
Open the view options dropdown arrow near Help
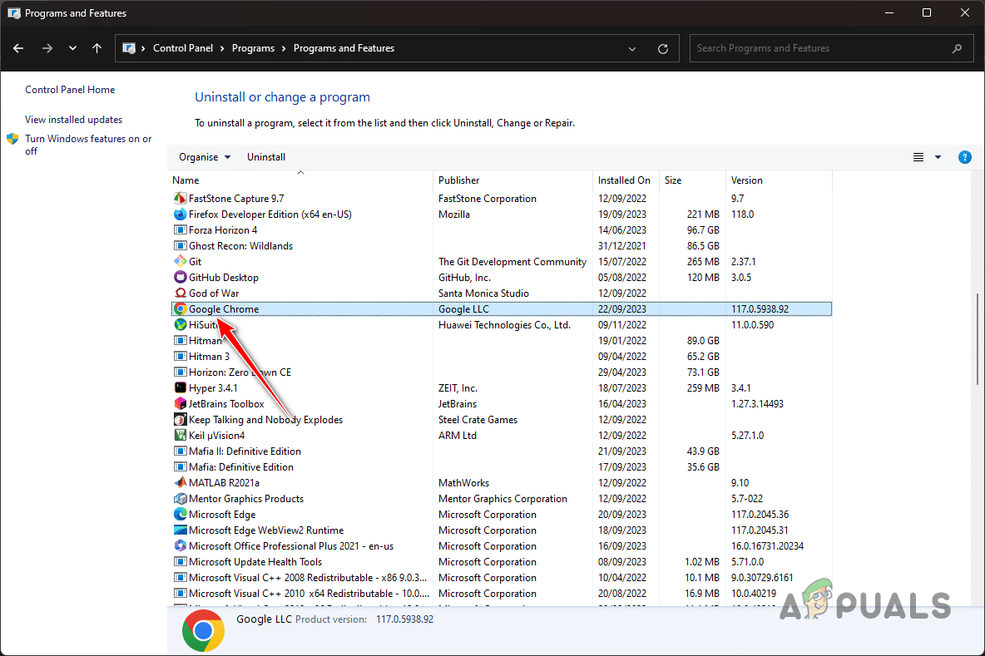[x=938, y=156]
